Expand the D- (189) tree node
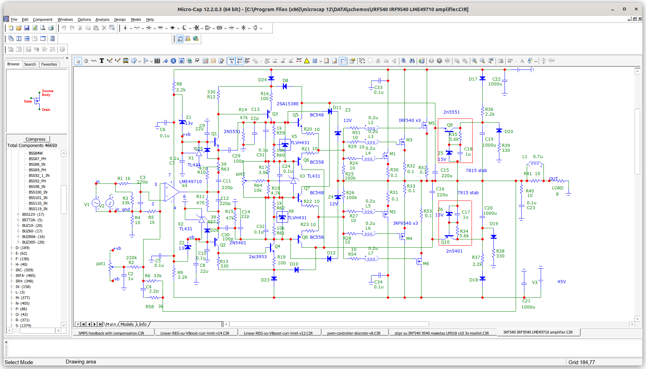The height and width of the screenshot is (369, 646). coord(11,248)
